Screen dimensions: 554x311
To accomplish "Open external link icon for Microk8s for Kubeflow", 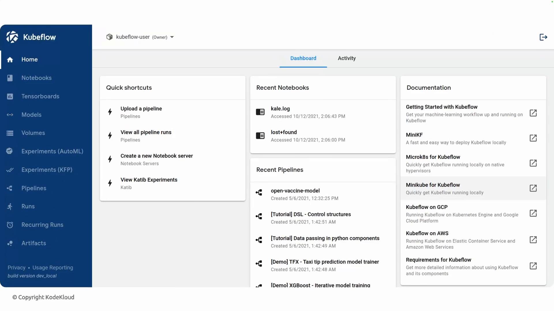I will (533, 163).
